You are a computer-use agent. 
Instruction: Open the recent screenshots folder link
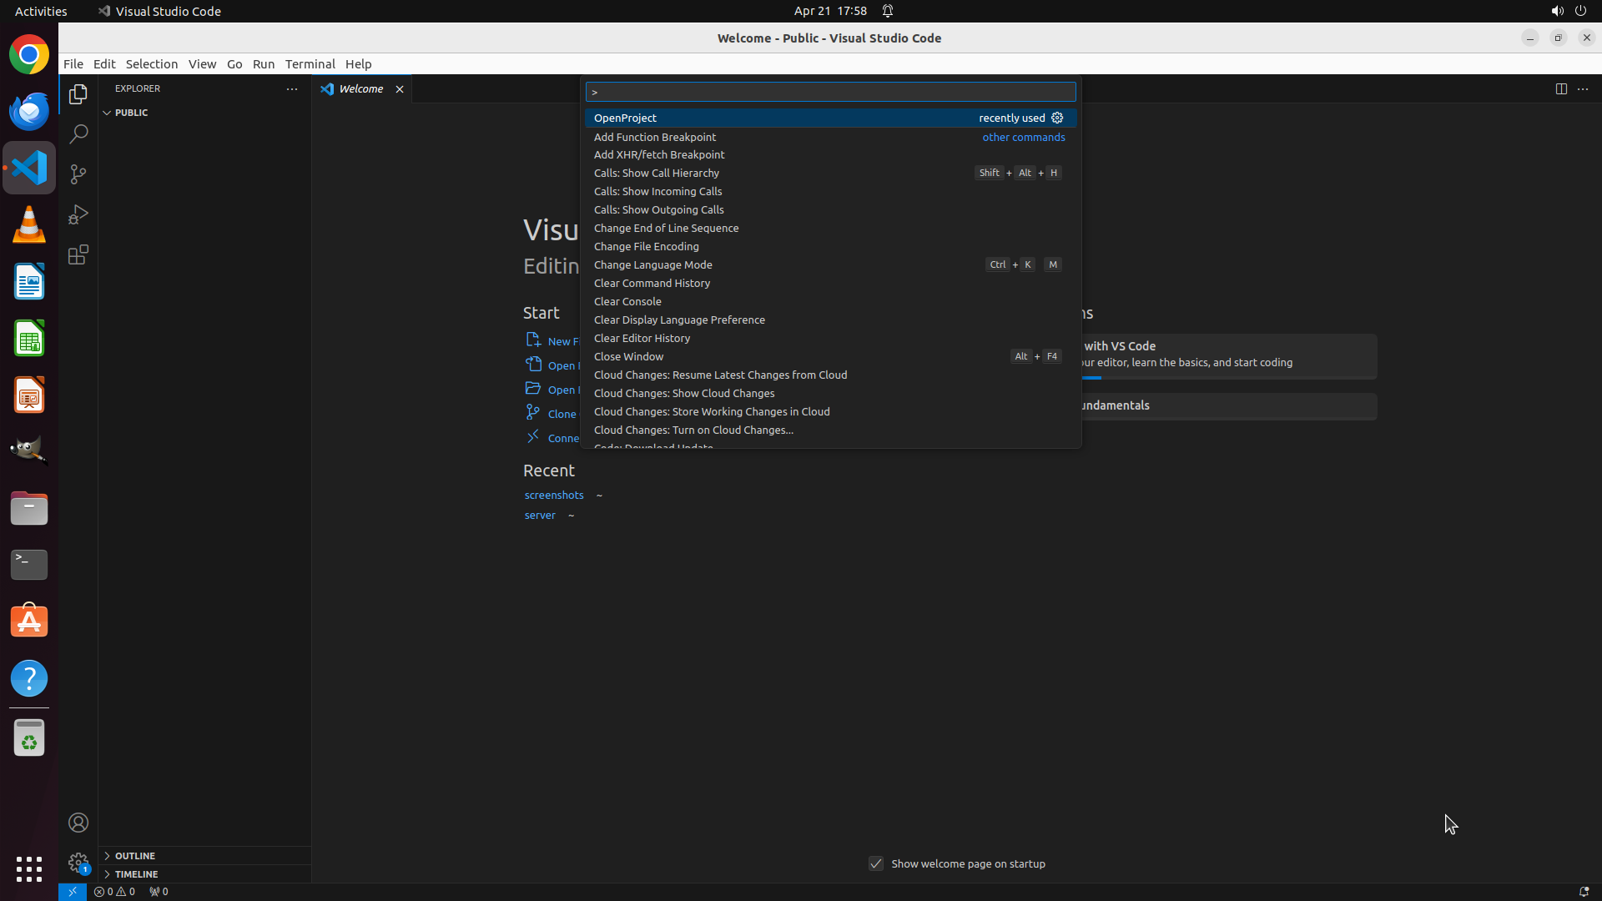click(554, 495)
